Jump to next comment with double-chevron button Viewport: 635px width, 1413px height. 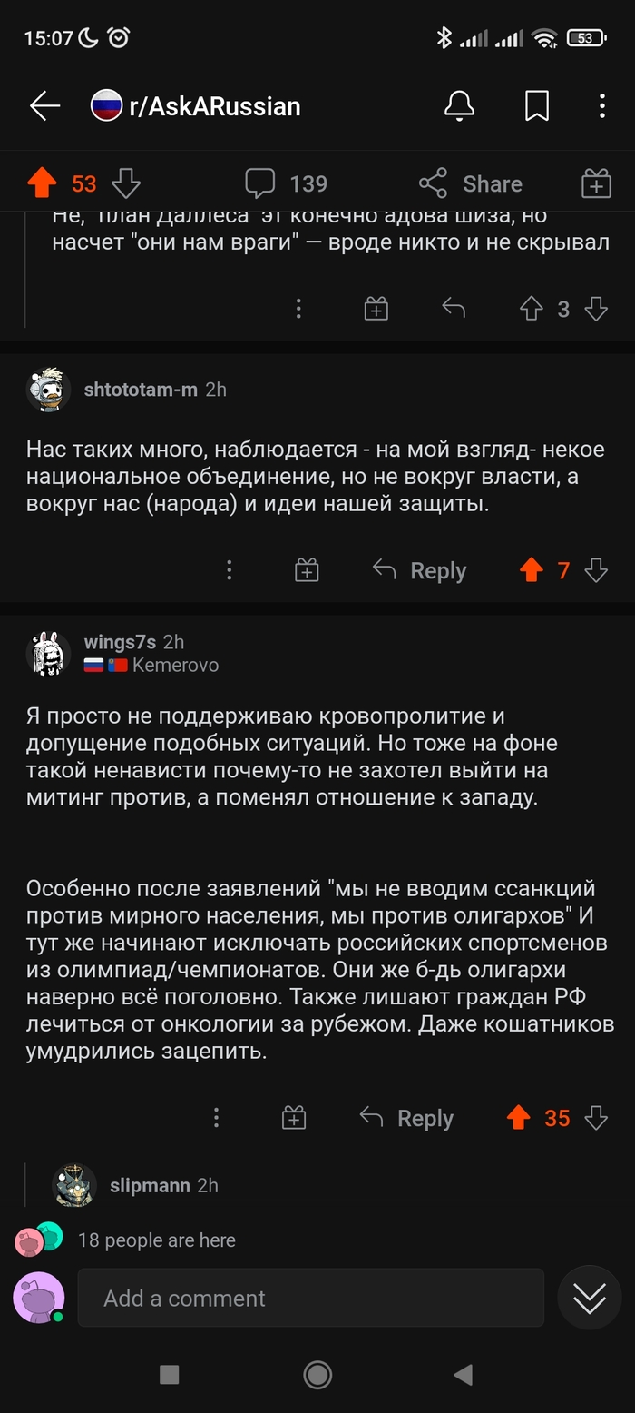[x=589, y=1299]
